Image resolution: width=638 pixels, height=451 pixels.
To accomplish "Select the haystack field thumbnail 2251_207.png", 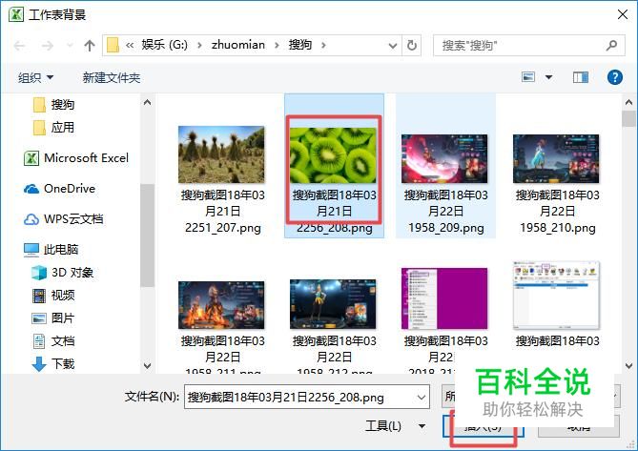I will [x=222, y=154].
